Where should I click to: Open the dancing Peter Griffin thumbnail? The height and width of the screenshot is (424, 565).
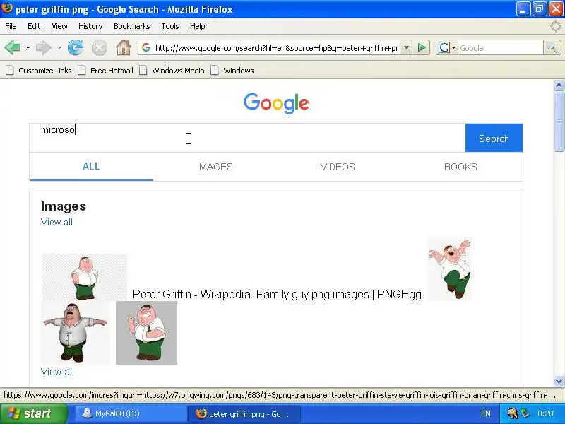pyautogui.click(x=450, y=269)
